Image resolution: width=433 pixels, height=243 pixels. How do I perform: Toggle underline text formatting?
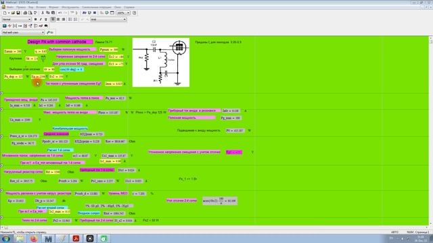pyautogui.click(x=46, y=20)
